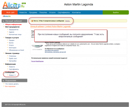Select the Сертификаты top menu item

64,12
